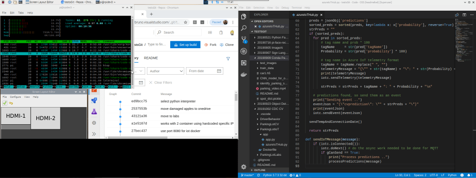Open Azure Test Plans flask icon in sidebar
476x178 pixels.
pyautogui.click(x=94, y=112)
